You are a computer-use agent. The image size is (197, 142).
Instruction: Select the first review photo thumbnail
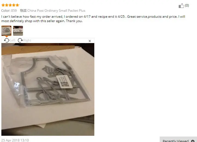point(7,31)
